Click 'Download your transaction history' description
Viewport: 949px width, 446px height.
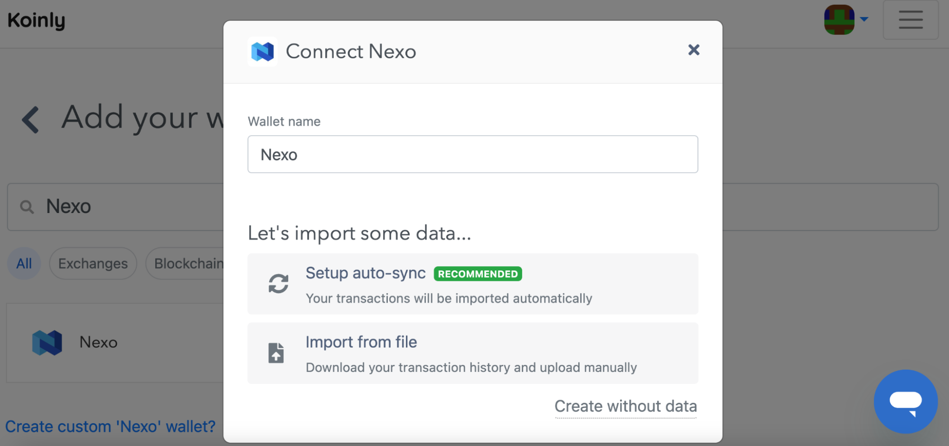(x=471, y=368)
